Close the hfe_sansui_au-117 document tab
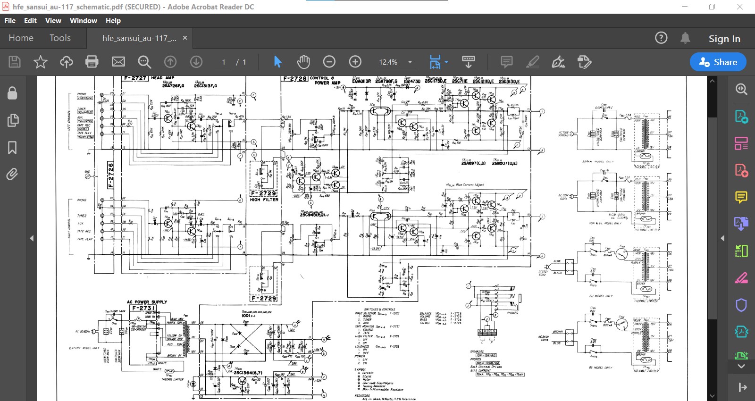 pos(185,38)
